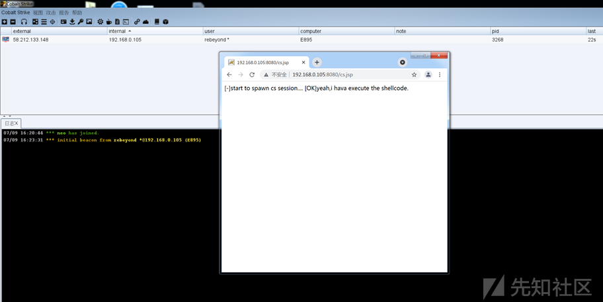Open the Cobalt Strike menu
This screenshot has height=302, width=603.
pos(15,13)
